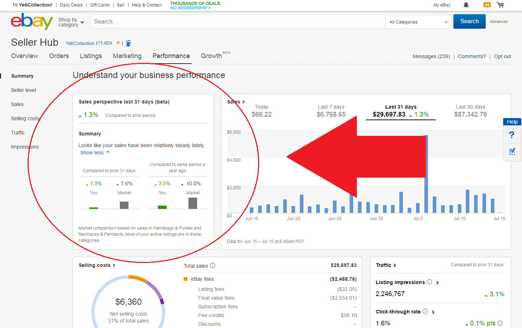Click the 11,604 feedback score link
Screen dimensions: 522x328
click(x=105, y=43)
